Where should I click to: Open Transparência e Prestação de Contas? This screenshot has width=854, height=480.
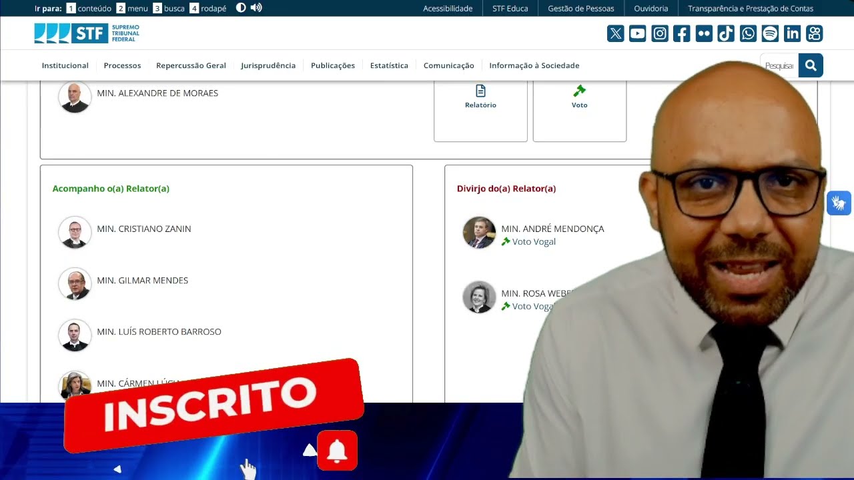[751, 9]
